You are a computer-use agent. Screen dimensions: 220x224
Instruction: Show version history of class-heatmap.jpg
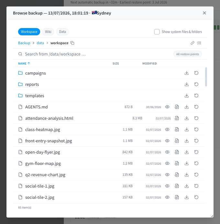(x=177, y=129)
